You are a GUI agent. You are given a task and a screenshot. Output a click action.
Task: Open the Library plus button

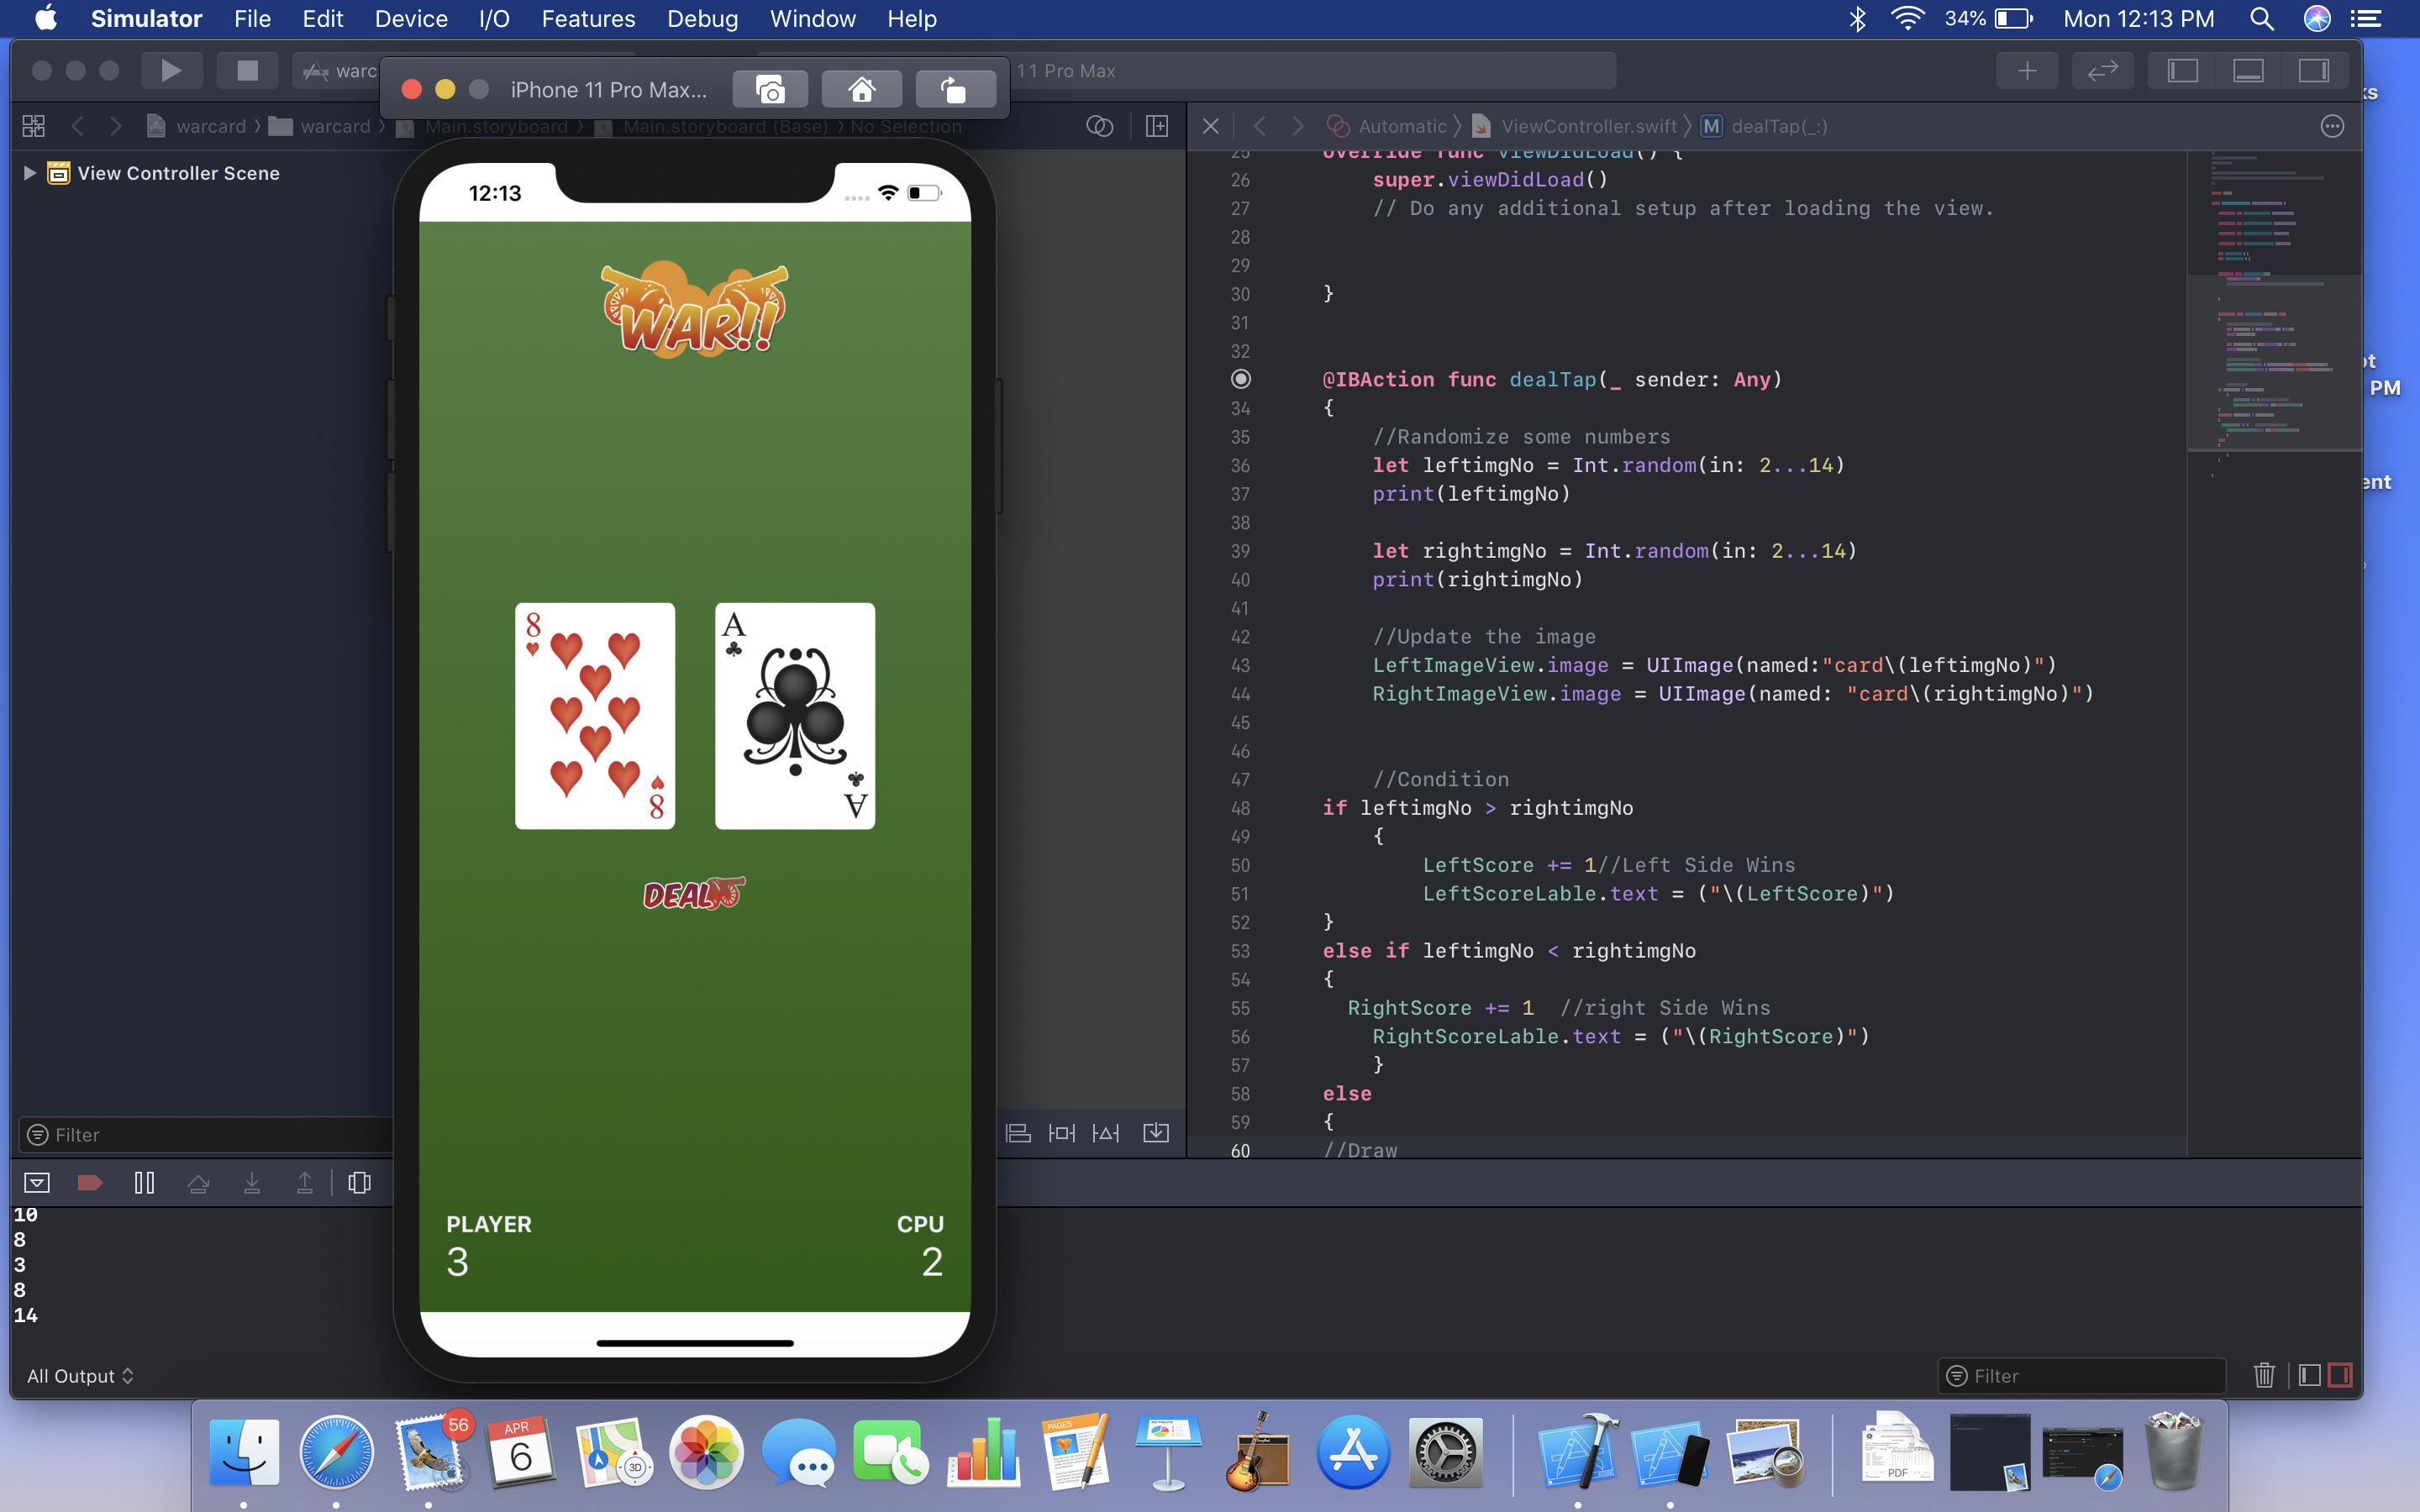tap(2026, 71)
